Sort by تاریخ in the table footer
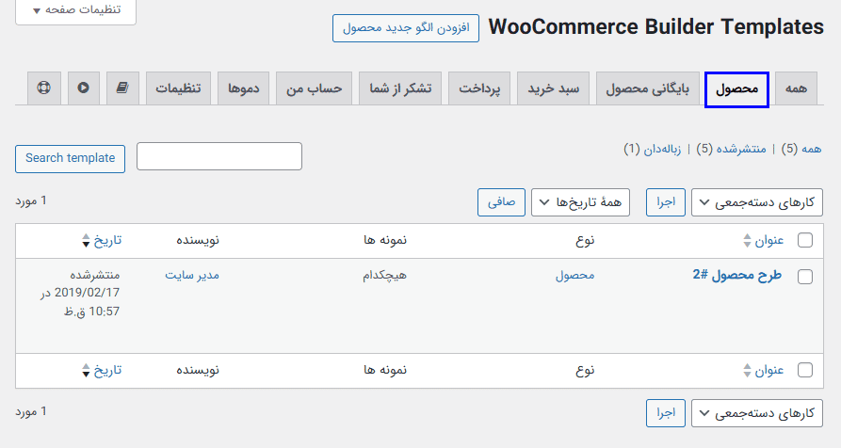This screenshot has height=448, width=841. 102,370
